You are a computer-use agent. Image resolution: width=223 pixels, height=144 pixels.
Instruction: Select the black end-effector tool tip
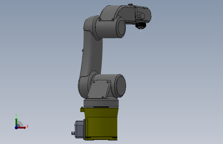coord(141,26)
